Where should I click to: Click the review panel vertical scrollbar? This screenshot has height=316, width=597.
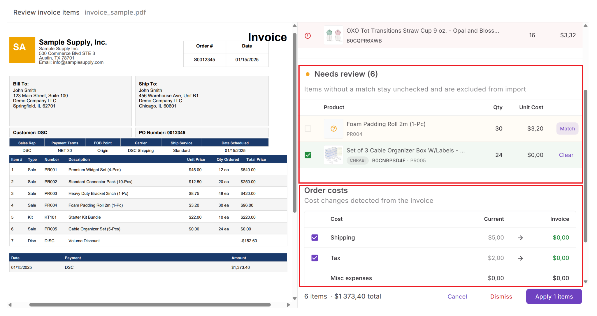(585, 166)
